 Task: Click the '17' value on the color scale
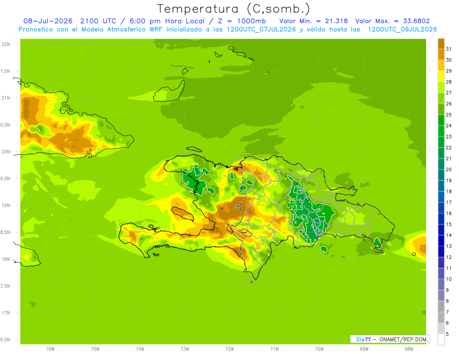tap(449, 202)
